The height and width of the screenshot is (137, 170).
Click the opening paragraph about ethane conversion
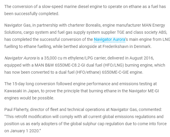point(85,10)
